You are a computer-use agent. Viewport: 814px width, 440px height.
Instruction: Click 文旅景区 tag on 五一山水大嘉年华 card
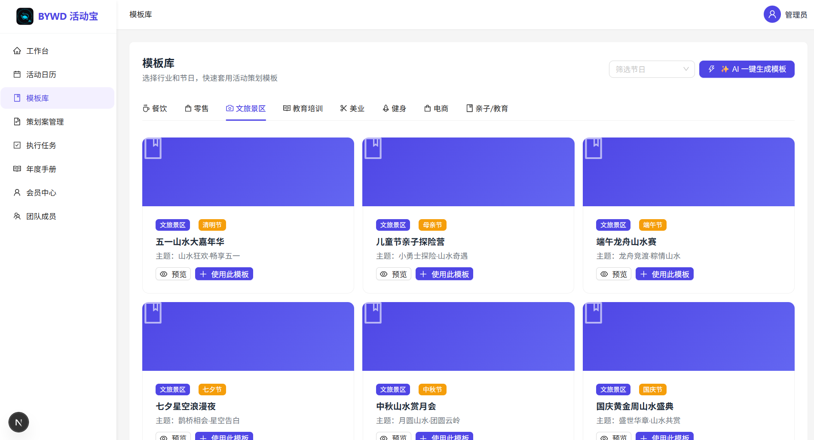[173, 225]
